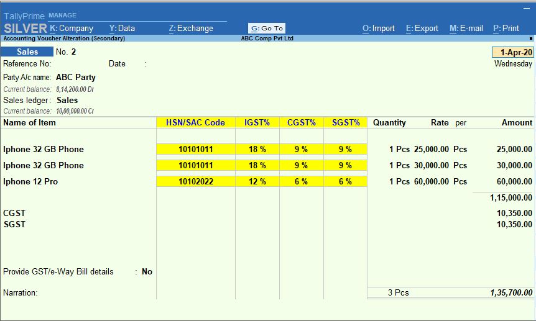
Task: Select the CGST ledger line
Action: pyautogui.click(x=14, y=213)
